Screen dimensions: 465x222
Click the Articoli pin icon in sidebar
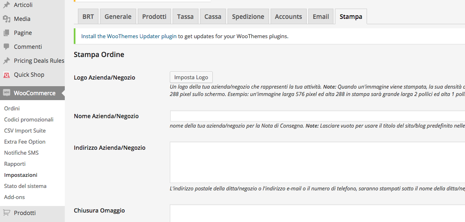tap(7, 5)
